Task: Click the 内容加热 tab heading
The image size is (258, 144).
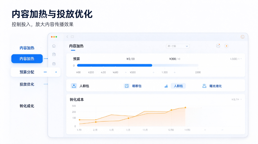Action: [x=76, y=46]
